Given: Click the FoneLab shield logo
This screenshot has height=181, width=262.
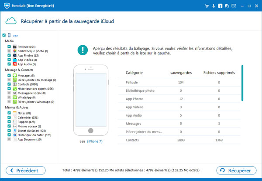Looking at the screenshot, I should (x=7, y=6).
